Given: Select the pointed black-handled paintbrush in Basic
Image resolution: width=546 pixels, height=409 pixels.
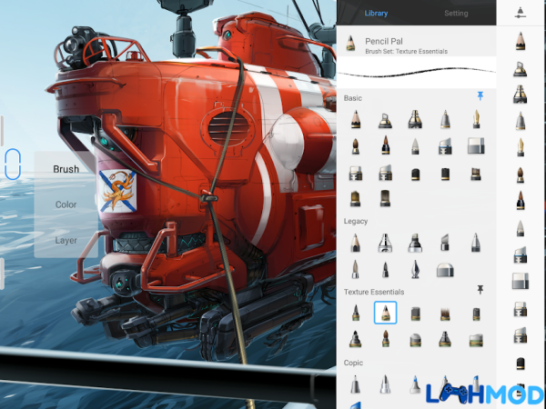Looking at the screenshot, I should point(385,145).
